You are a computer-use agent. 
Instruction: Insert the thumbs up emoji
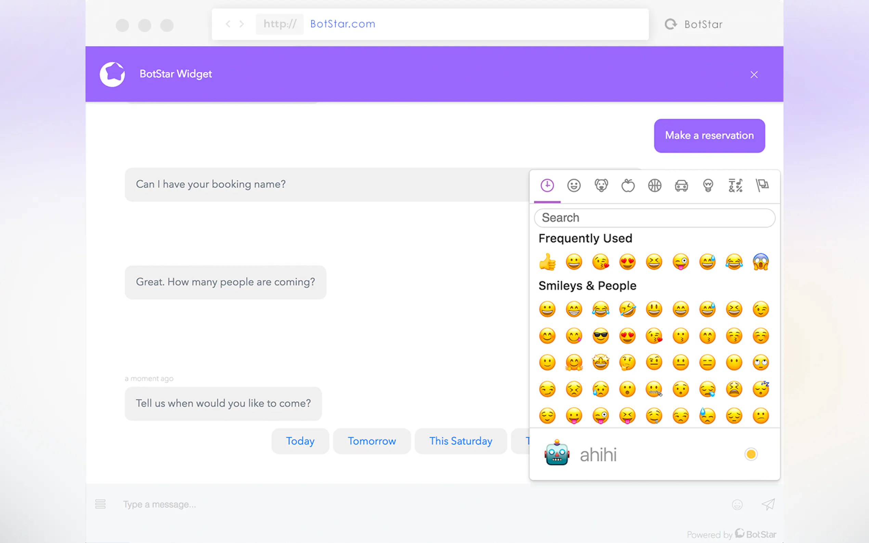547,262
